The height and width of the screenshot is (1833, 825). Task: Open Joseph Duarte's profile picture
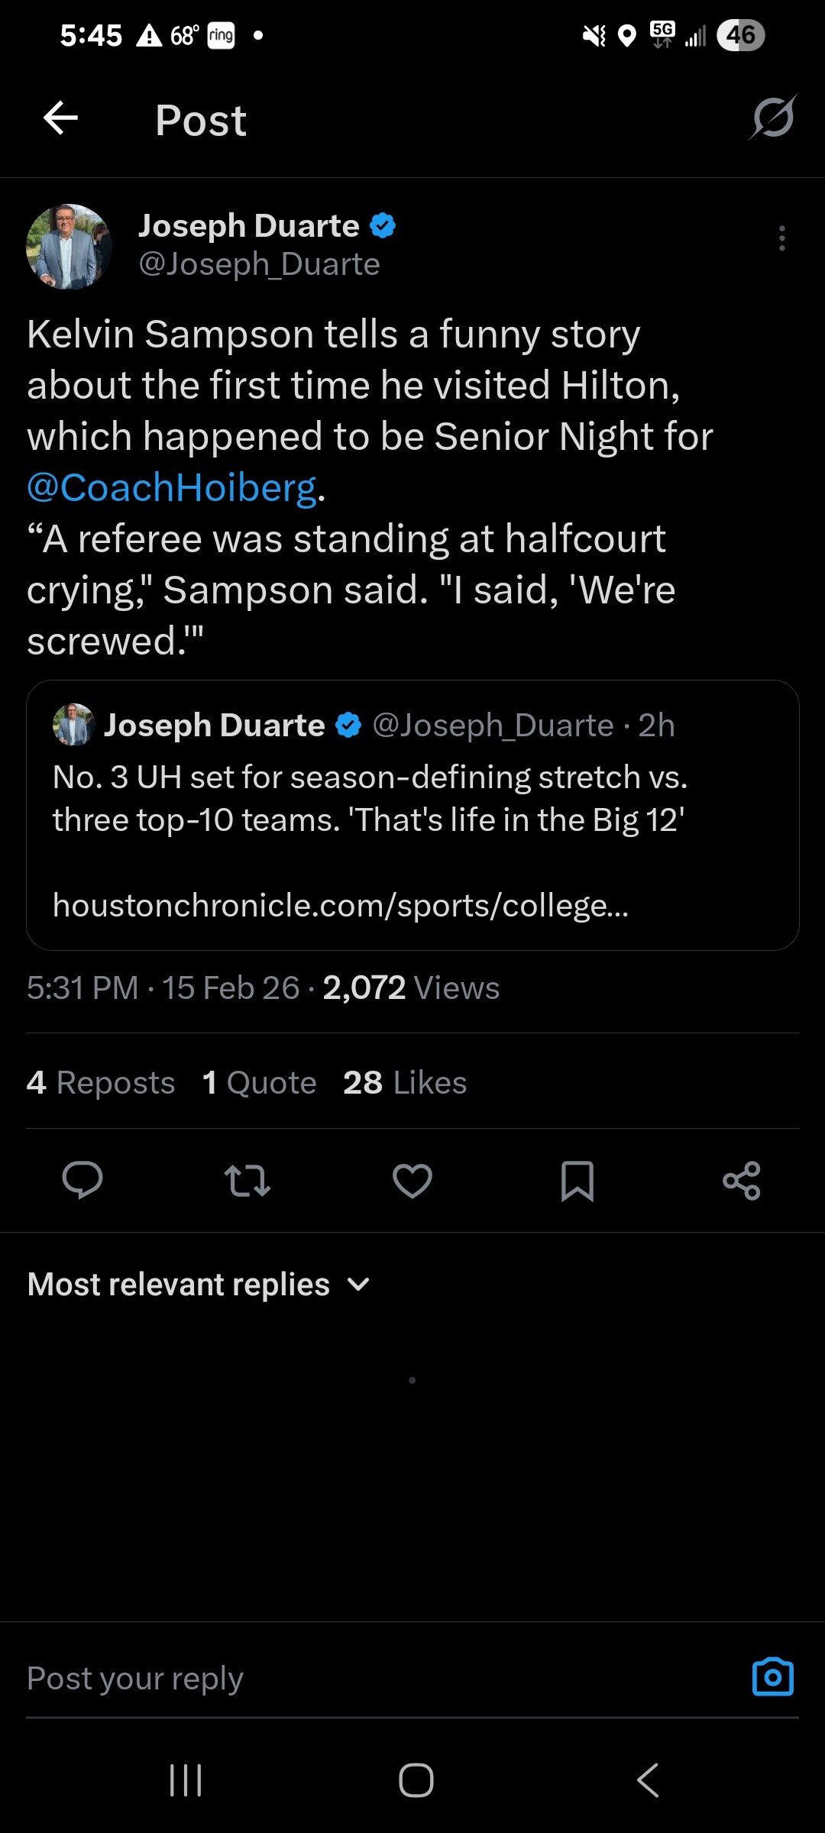coord(69,246)
